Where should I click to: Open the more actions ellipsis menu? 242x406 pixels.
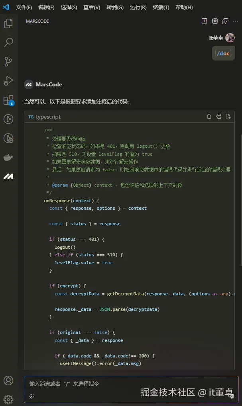(236, 21)
